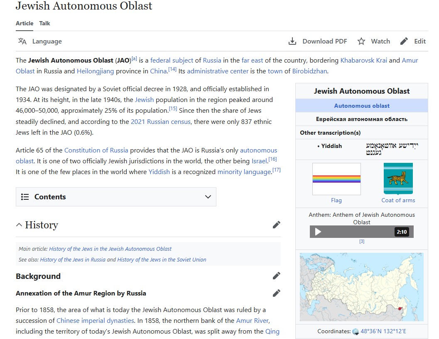Click footnote reference [a]
439x339 pixels.
click(x=135, y=59)
